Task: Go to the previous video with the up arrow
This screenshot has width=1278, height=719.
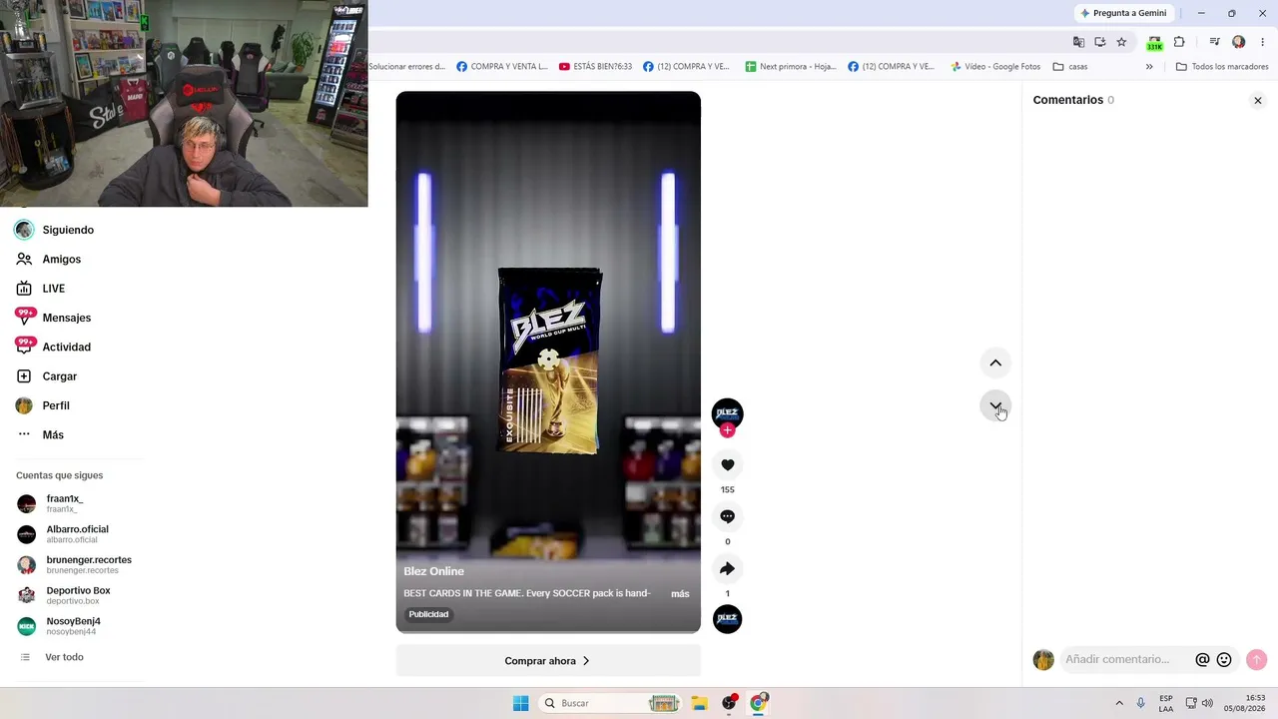Action: click(x=995, y=362)
